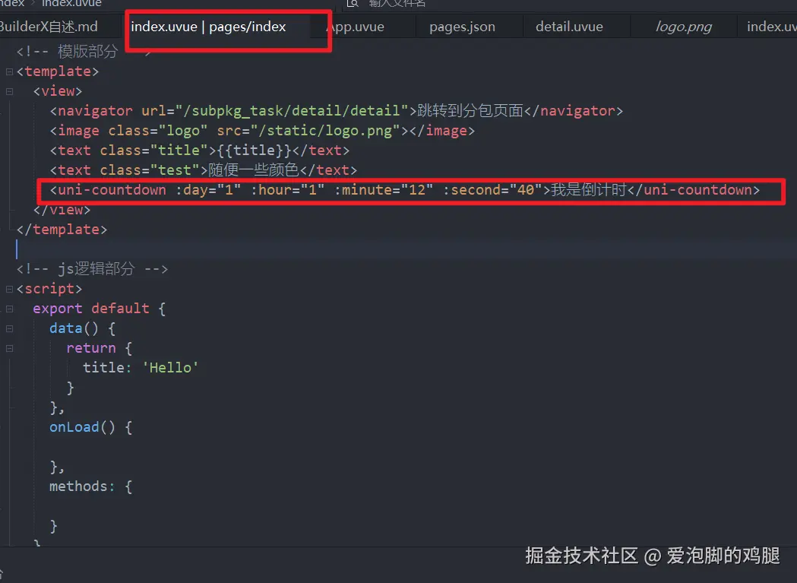Click the js逻辑部分 comment line
The width and height of the screenshot is (797, 583).
pyautogui.click(x=92, y=269)
